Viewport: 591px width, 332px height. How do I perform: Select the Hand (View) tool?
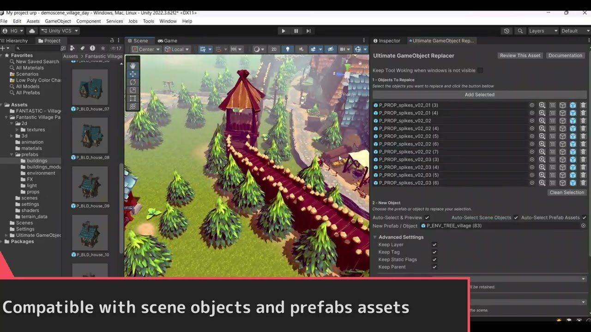point(133,65)
